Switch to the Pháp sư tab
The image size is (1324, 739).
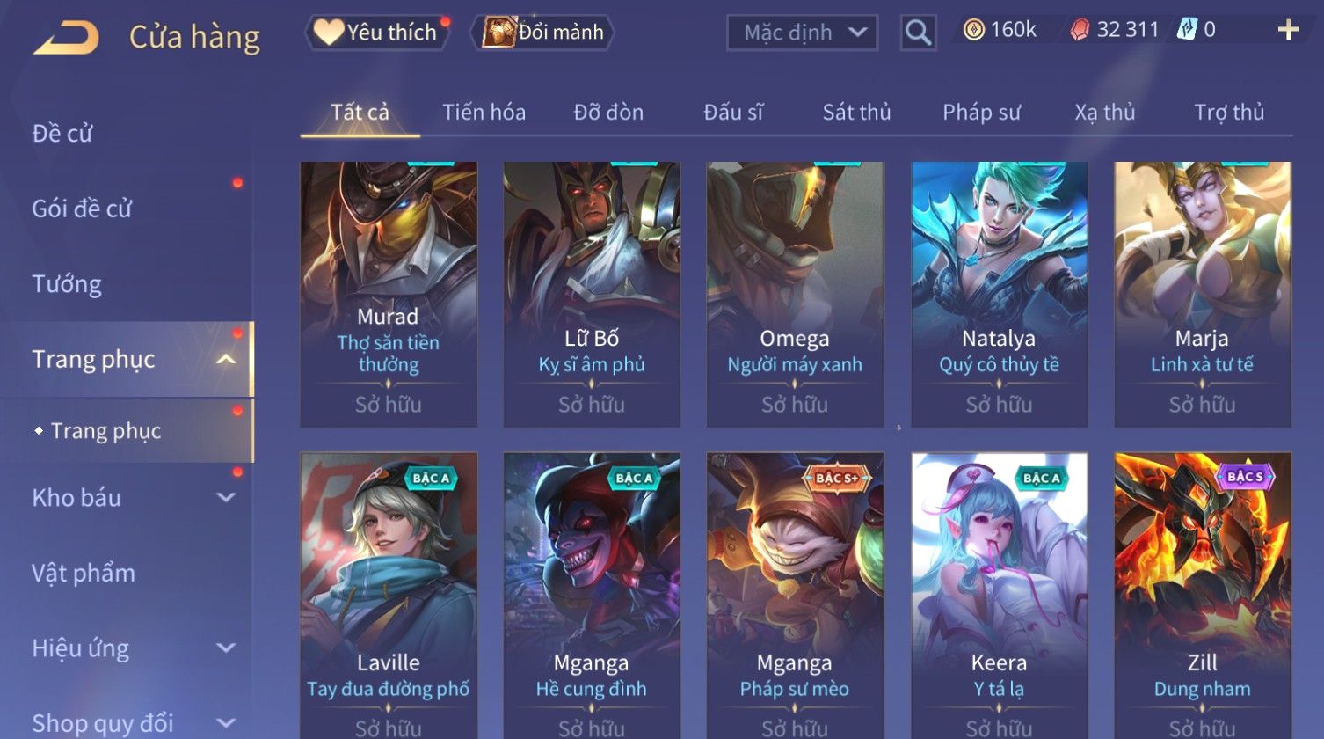click(981, 112)
